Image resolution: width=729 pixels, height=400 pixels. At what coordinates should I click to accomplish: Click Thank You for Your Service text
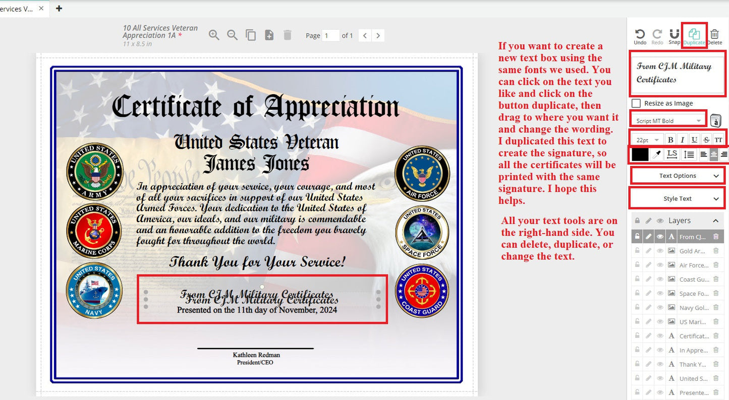(x=257, y=262)
